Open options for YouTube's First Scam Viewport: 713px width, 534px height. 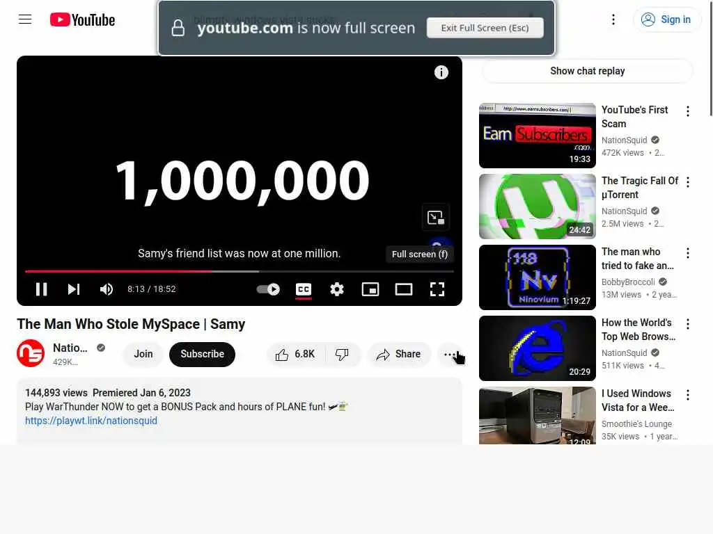click(x=687, y=111)
